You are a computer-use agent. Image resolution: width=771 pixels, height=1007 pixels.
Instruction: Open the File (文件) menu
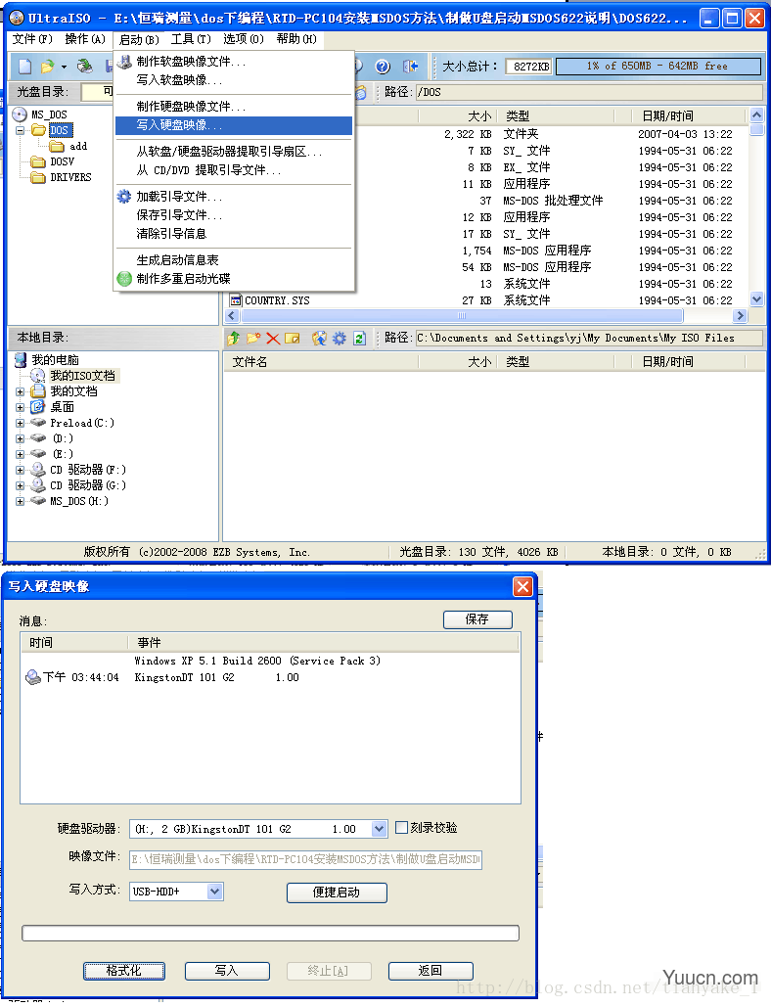coord(32,39)
